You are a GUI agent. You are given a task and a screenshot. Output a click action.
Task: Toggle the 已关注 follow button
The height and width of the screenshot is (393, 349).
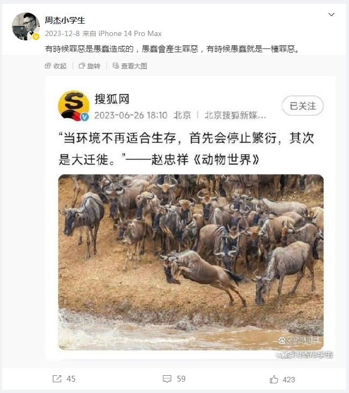click(x=303, y=106)
